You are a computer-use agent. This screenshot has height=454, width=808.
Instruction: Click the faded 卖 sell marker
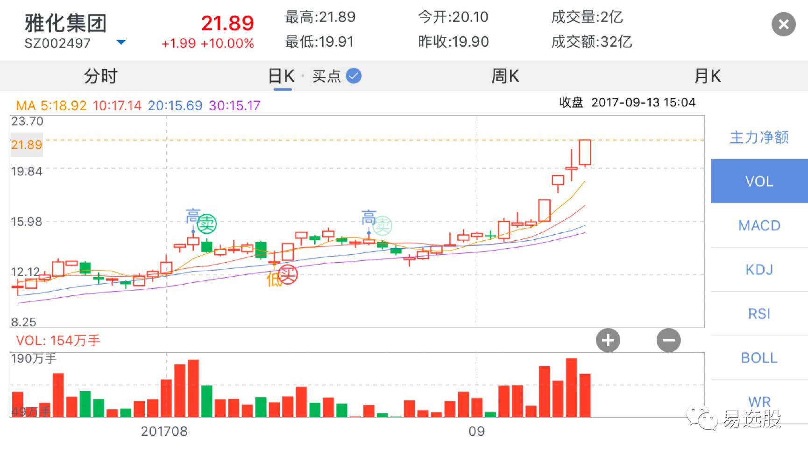coord(383,226)
